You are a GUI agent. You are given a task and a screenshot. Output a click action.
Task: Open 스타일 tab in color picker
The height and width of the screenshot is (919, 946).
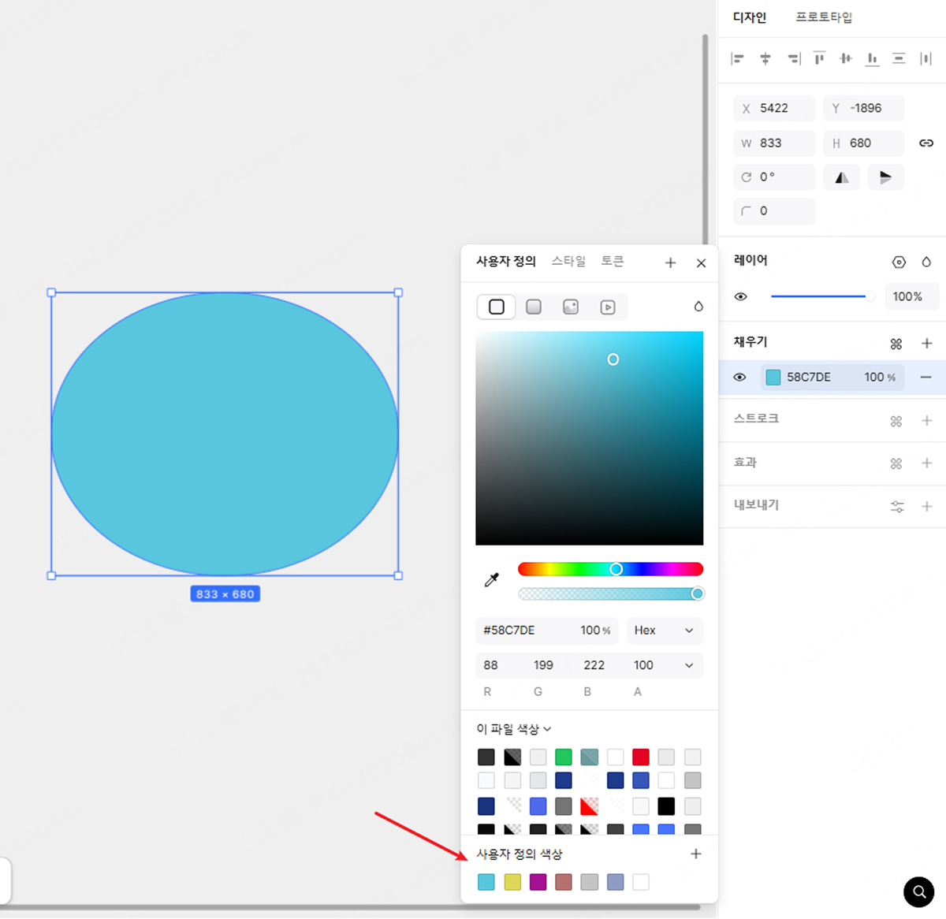(x=568, y=261)
